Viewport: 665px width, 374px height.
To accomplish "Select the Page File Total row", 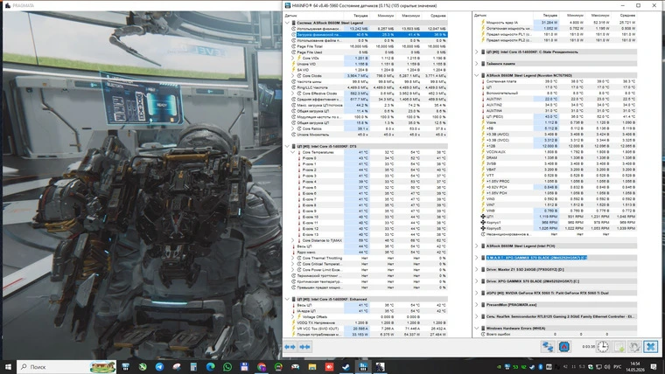I will coord(368,46).
